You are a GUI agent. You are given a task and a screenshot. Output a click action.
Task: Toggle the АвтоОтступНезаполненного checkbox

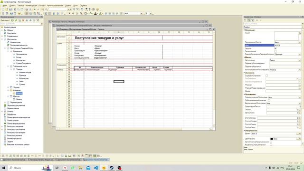click(x=271, y=142)
